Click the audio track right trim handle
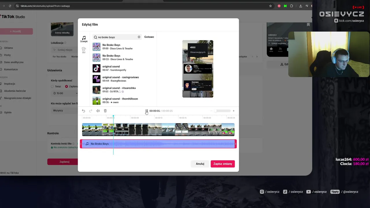 (236, 144)
